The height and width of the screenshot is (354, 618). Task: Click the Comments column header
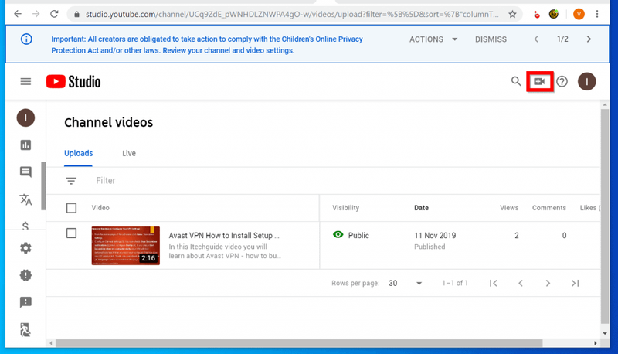point(549,208)
